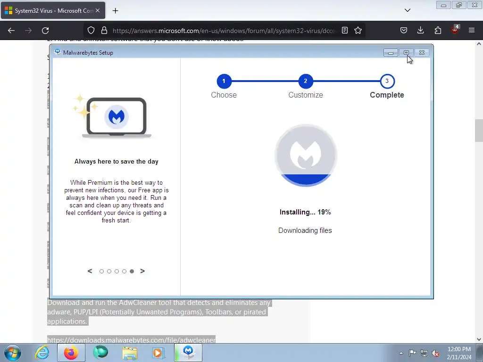Expand the list all tabs chevron

coord(407,10)
